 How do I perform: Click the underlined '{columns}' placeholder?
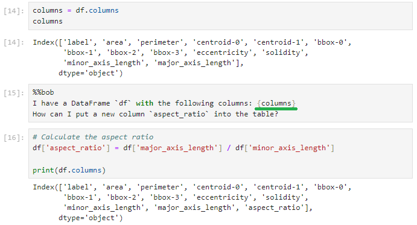[x=276, y=103]
